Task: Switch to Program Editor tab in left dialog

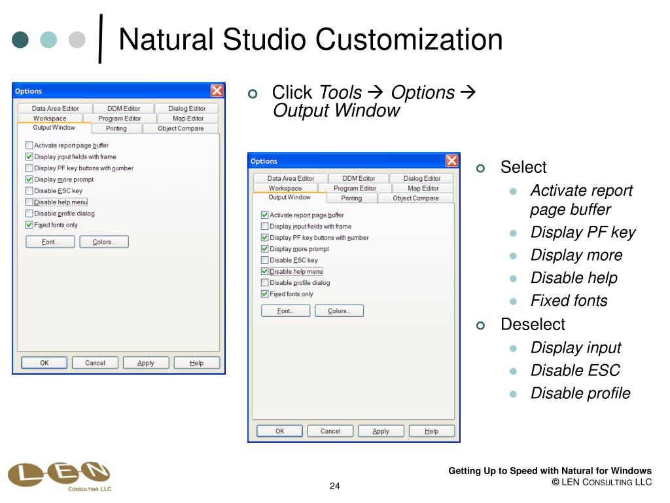Action: (x=120, y=118)
